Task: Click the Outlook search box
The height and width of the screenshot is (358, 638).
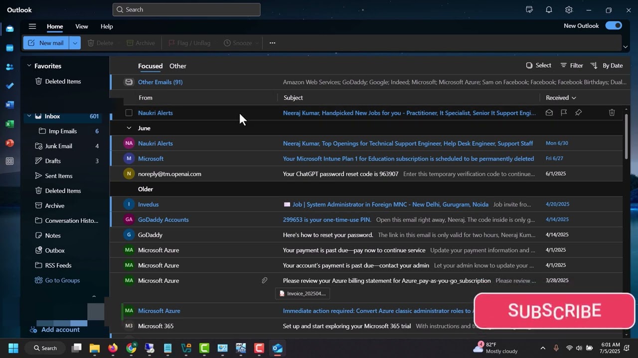Action: [x=186, y=9]
